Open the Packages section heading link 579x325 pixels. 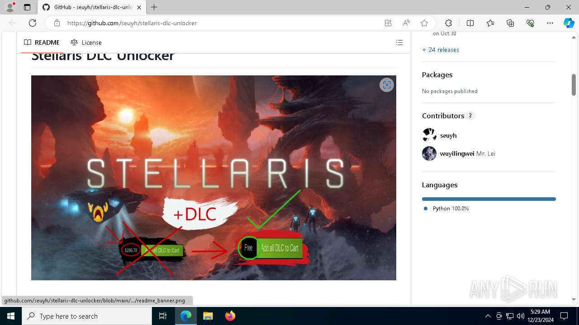click(x=437, y=75)
